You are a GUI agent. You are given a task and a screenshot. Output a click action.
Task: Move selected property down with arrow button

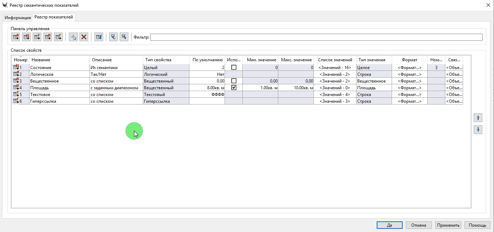click(478, 130)
